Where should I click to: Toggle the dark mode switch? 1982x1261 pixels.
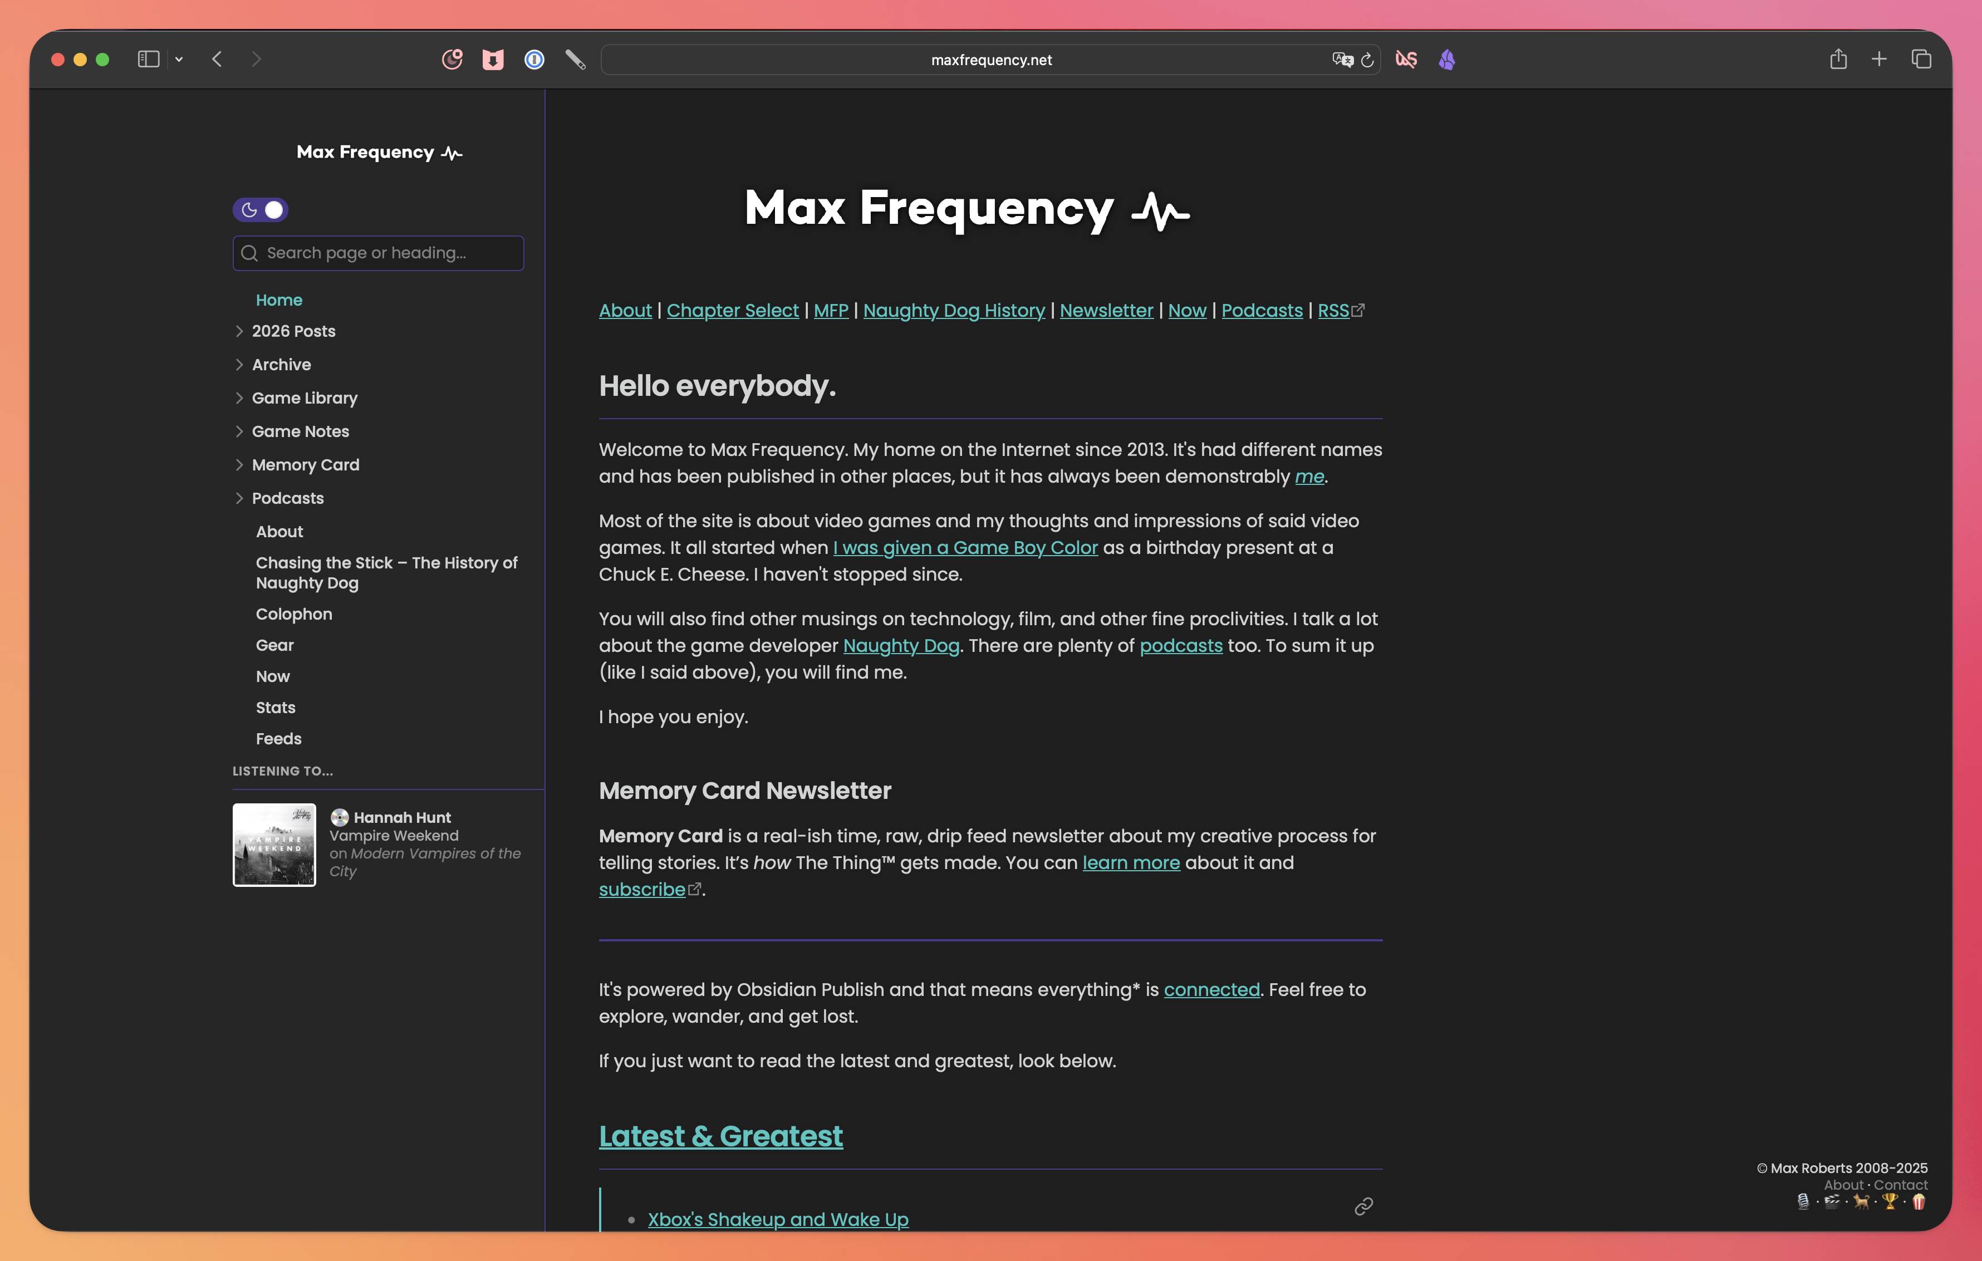(x=260, y=210)
